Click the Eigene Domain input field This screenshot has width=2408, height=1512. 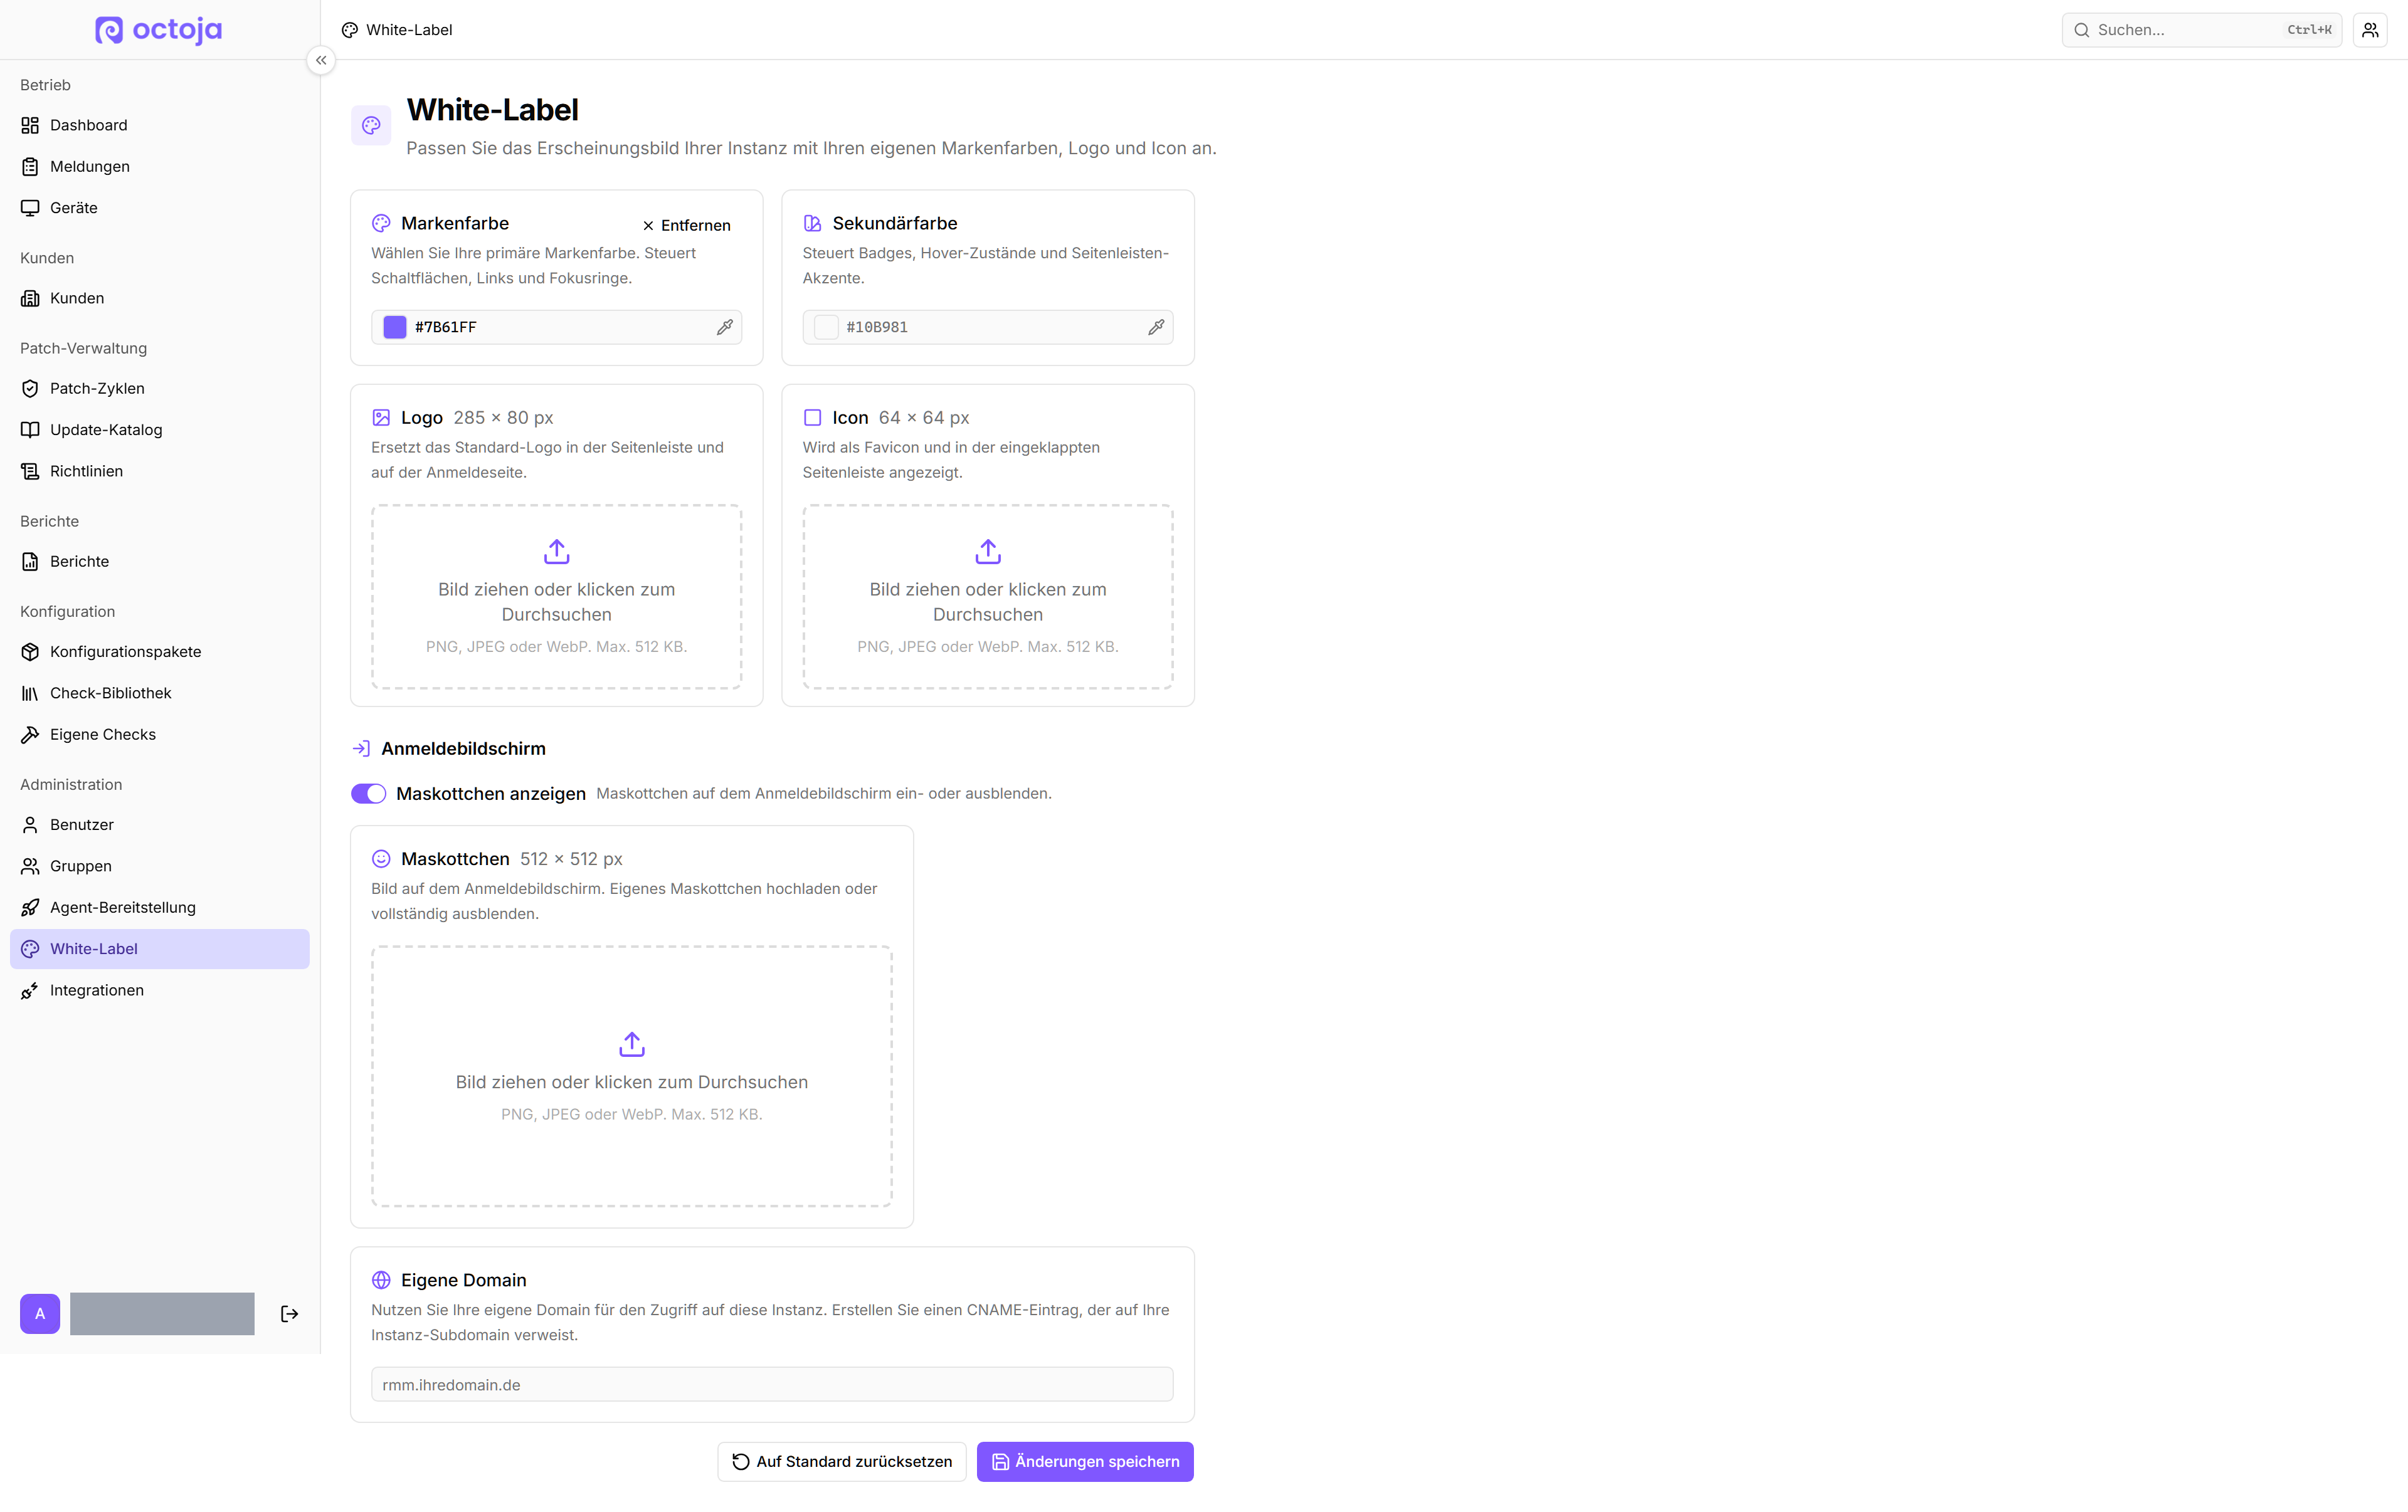[772, 1384]
